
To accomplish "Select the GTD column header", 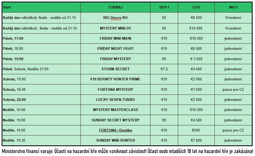I will tap(196, 7).
